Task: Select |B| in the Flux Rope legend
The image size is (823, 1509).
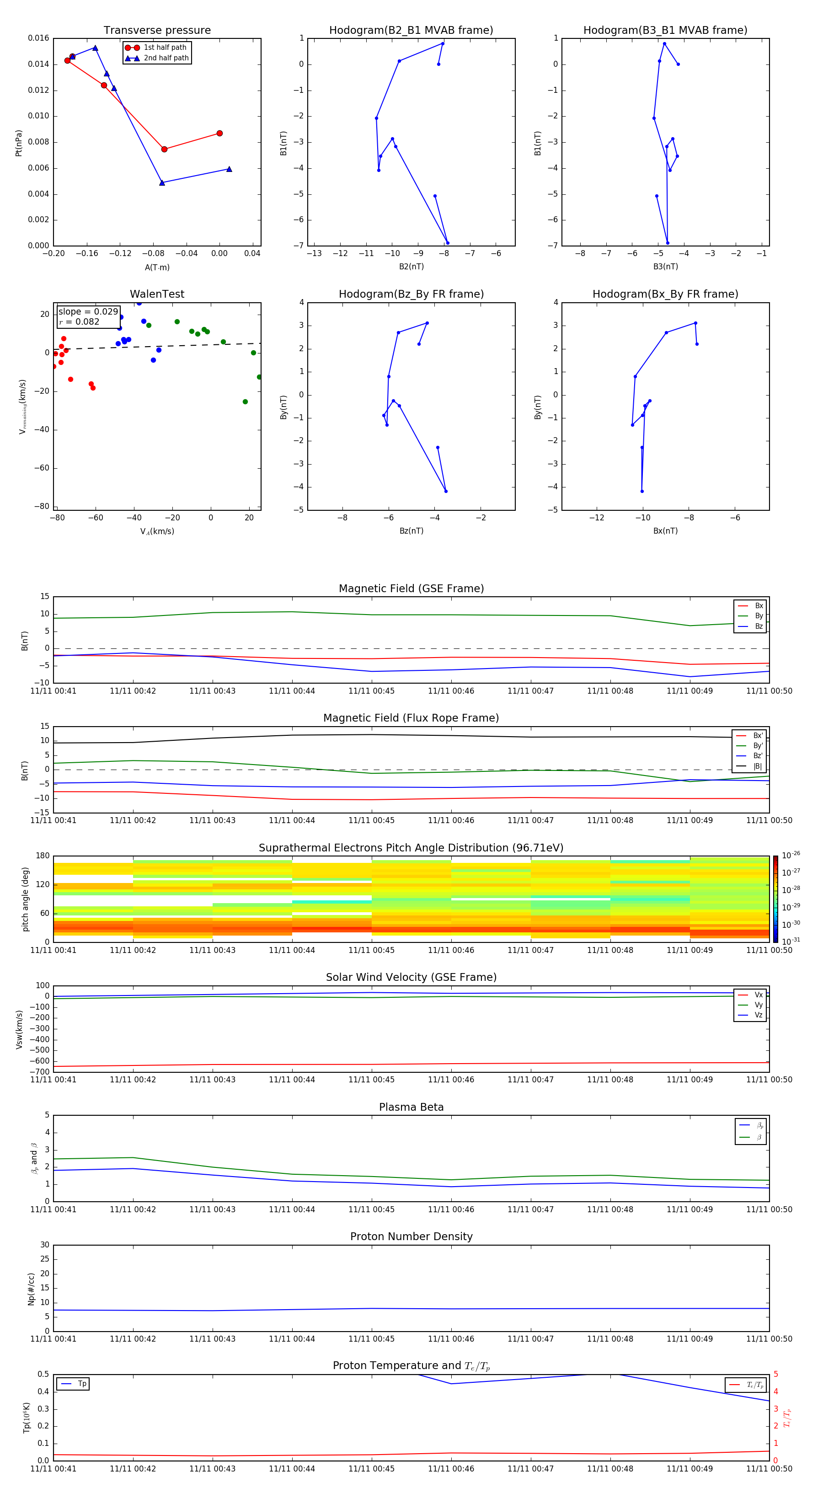Action: coord(750,766)
